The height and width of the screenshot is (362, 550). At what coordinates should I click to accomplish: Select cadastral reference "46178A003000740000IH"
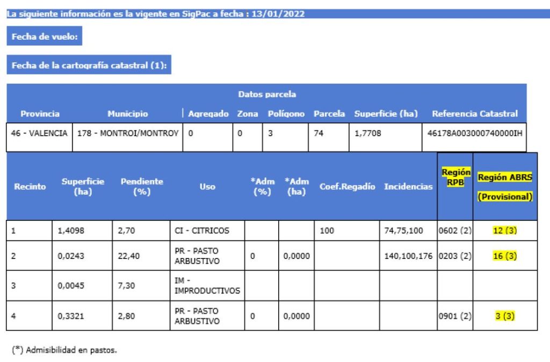(x=475, y=134)
